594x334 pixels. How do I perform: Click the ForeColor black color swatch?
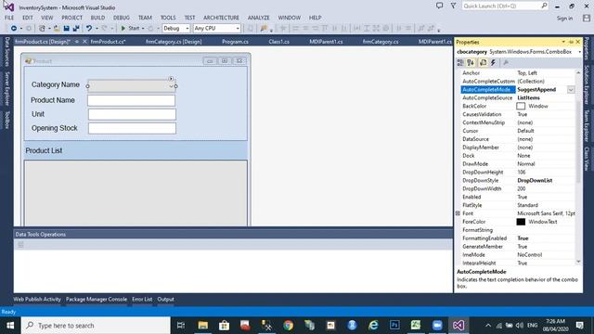(521, 222)
